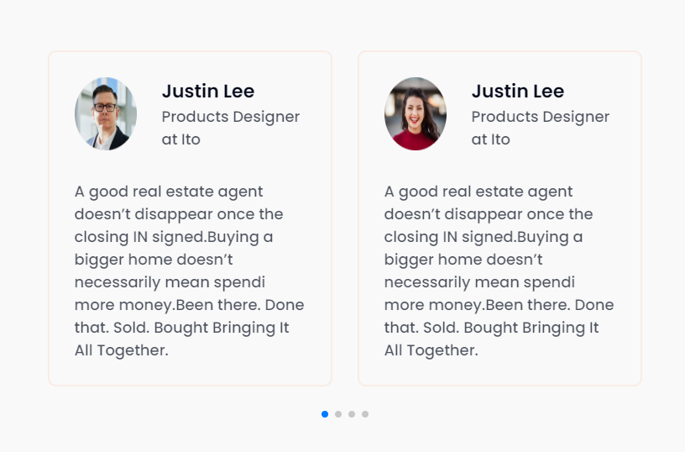Screen dimensions: 685x452
Task: Jump to fourth carousel pagination dot
Action: tap(365, 414)
